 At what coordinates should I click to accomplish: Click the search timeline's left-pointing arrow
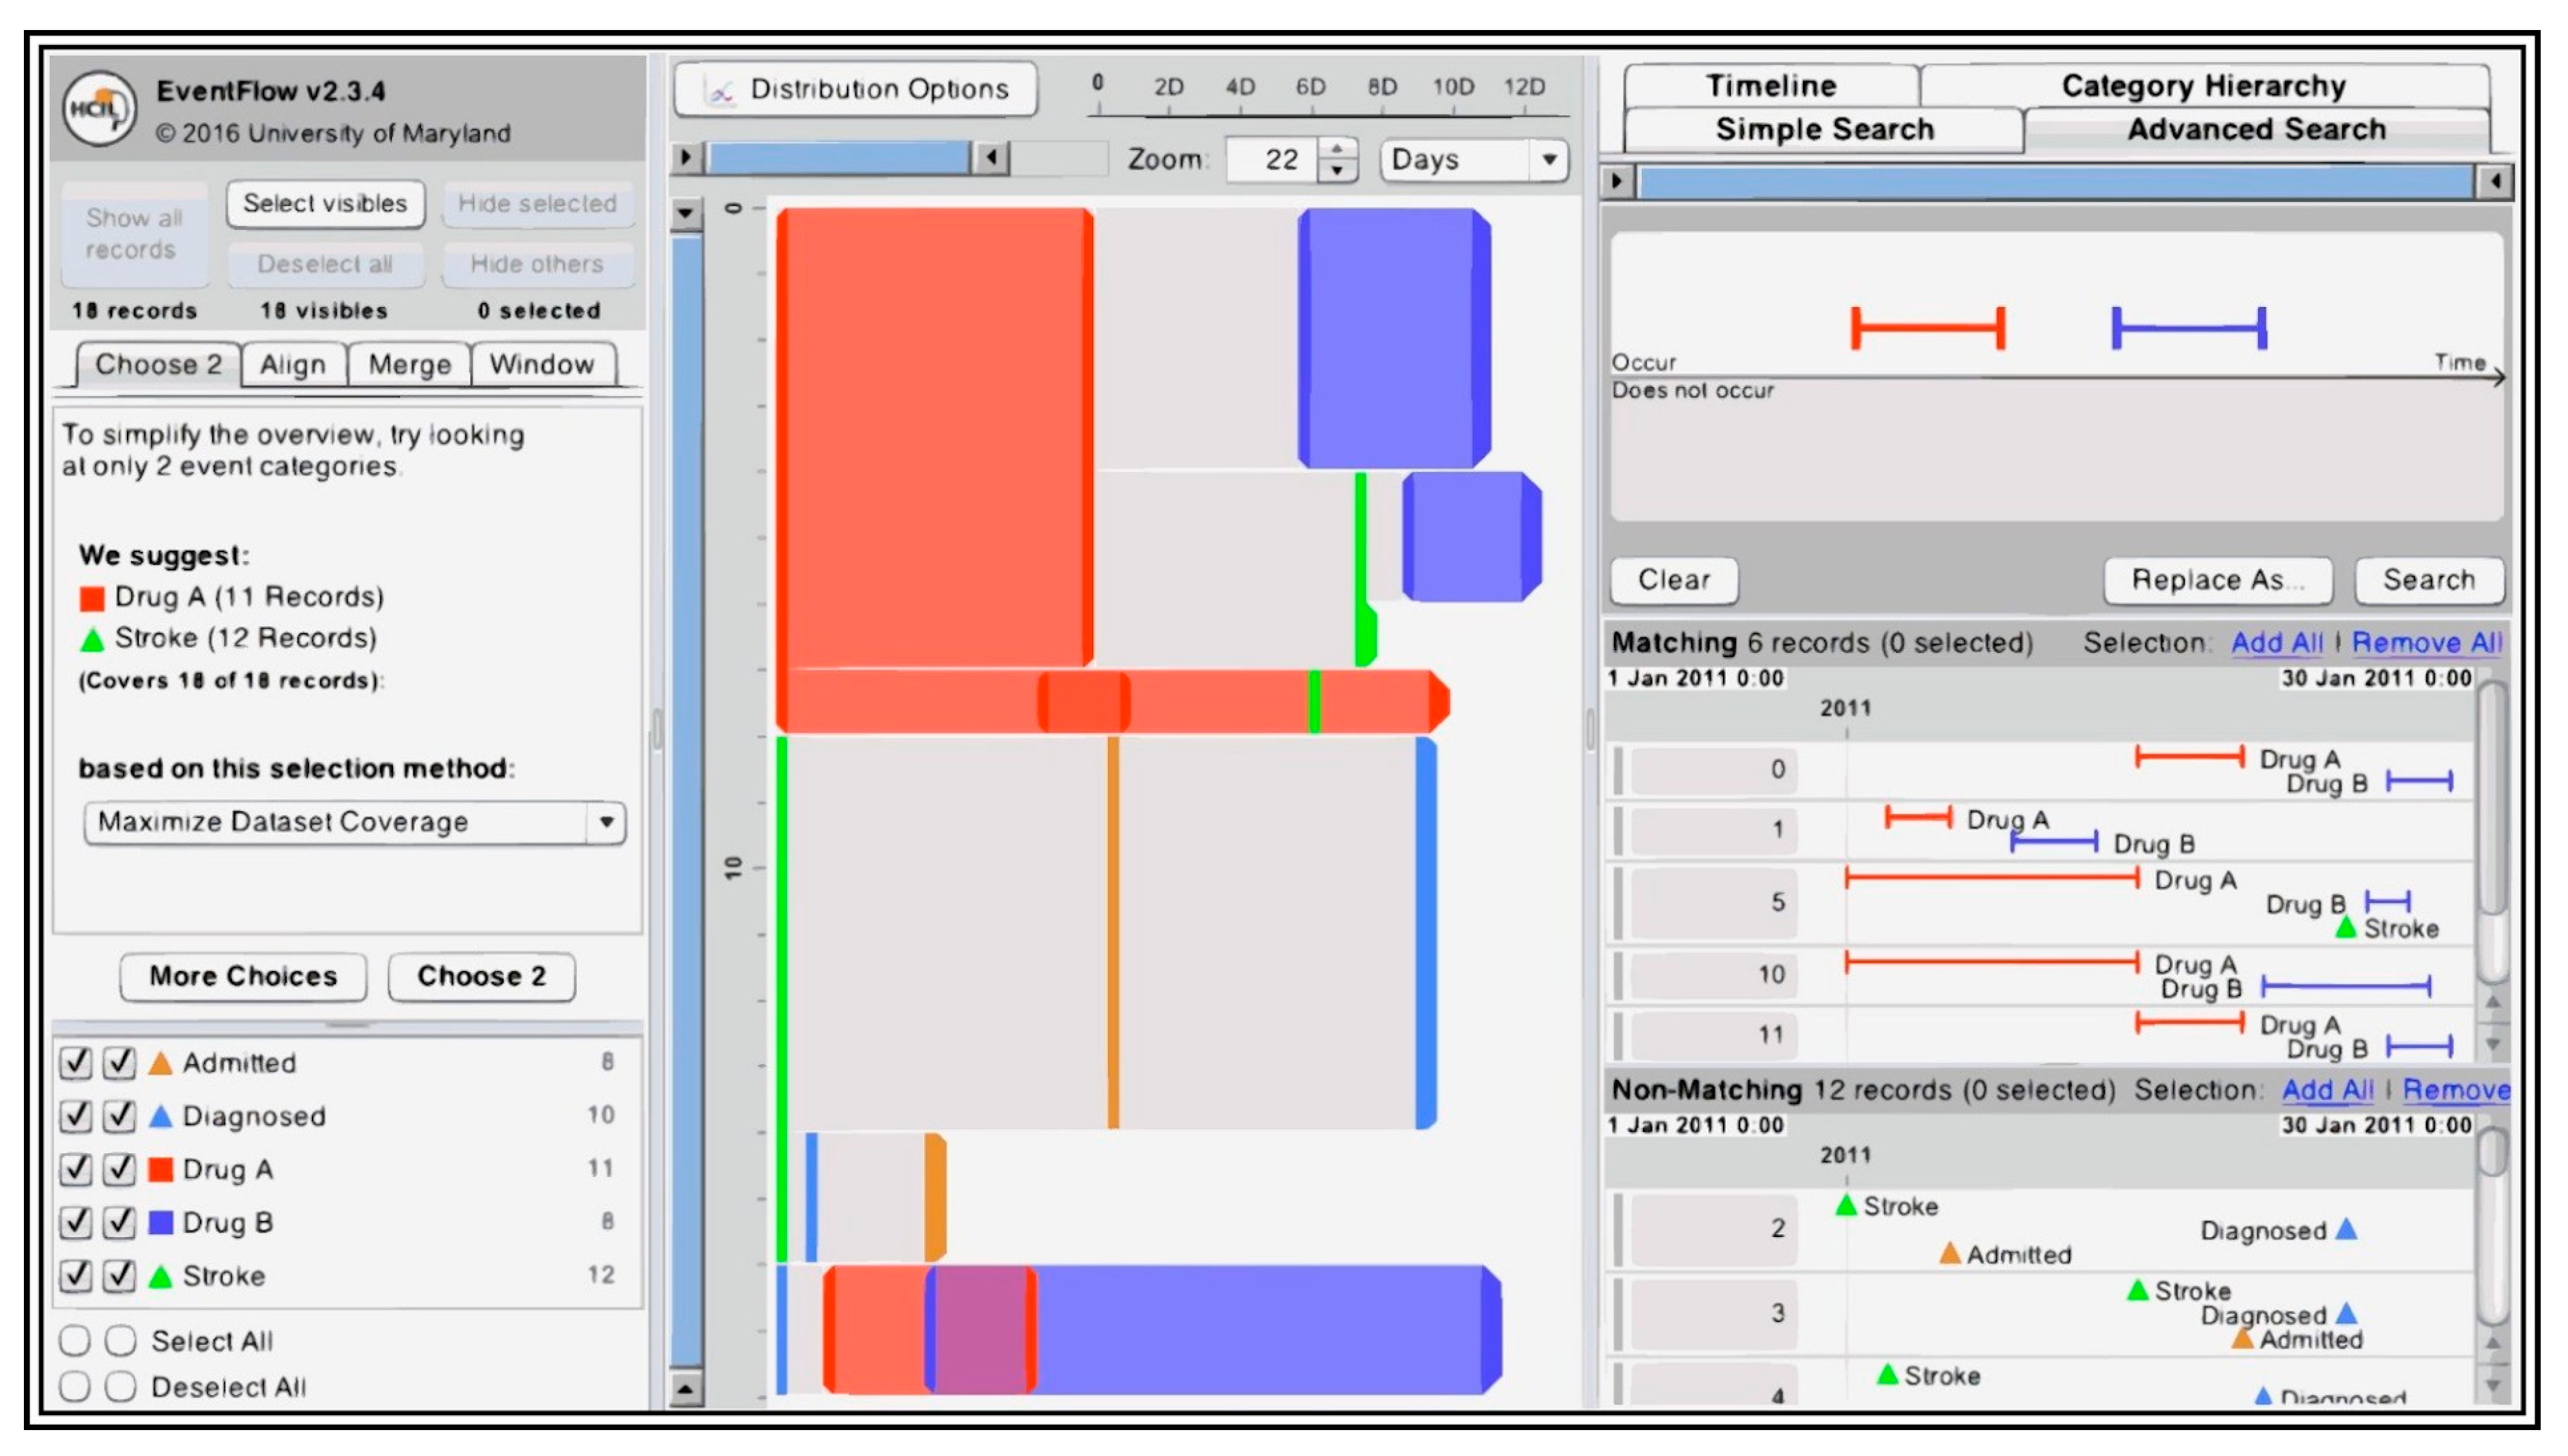(2495, 182)
